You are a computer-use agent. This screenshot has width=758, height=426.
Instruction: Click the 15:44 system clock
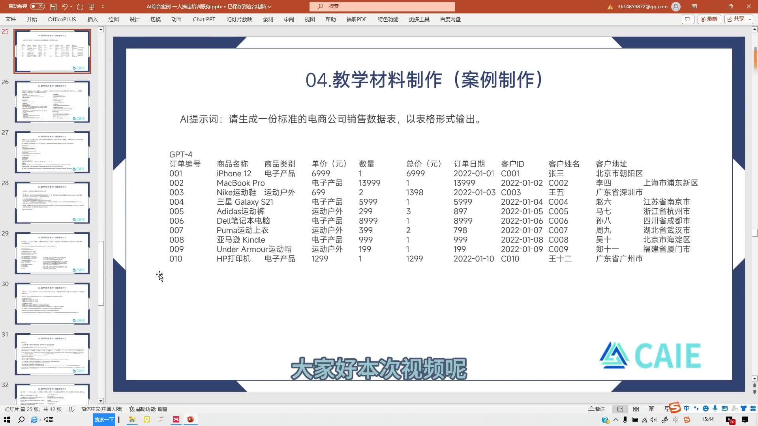(707, 419)
